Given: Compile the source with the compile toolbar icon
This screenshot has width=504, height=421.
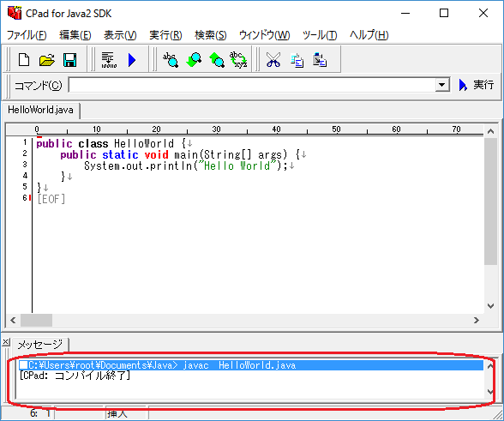Looking at the screenshot, I should 109,60.
